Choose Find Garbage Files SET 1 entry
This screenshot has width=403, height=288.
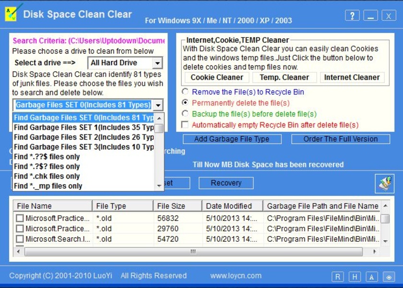pos(84,128)
